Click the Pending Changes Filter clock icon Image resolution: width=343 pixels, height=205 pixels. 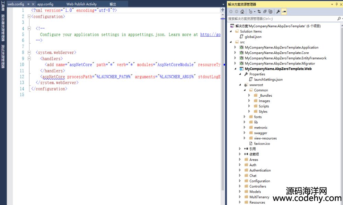(x=251, y=12)
